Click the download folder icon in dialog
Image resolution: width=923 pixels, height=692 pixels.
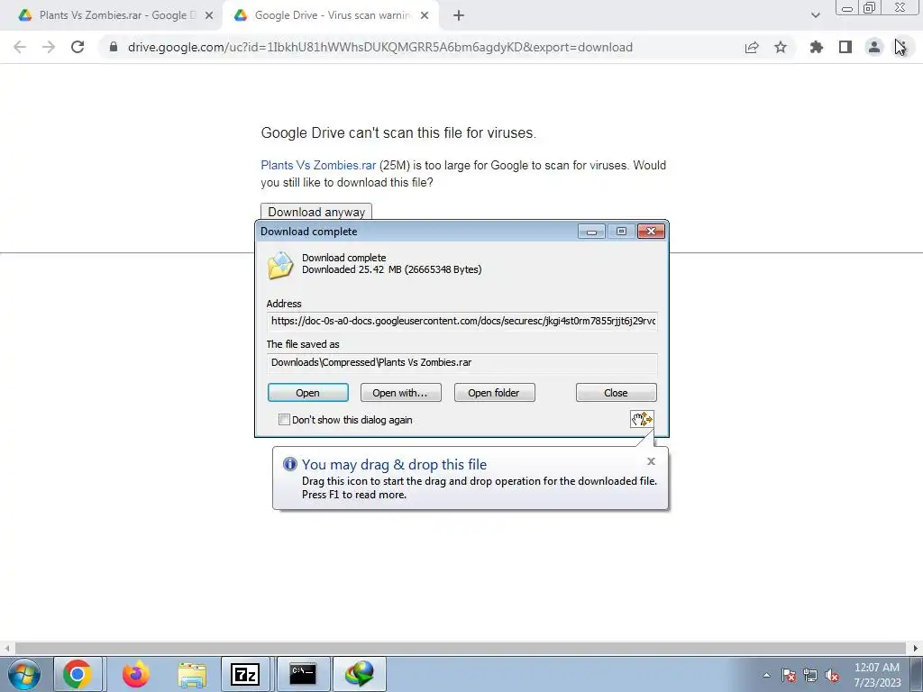[280, 266]
